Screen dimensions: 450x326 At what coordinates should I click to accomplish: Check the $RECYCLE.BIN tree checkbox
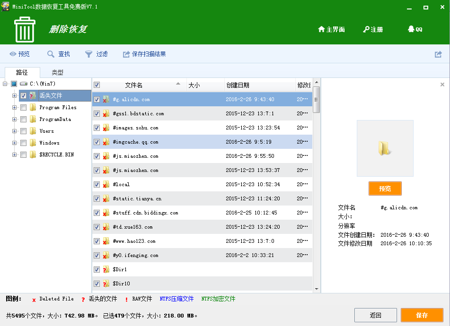click(24, 154)
